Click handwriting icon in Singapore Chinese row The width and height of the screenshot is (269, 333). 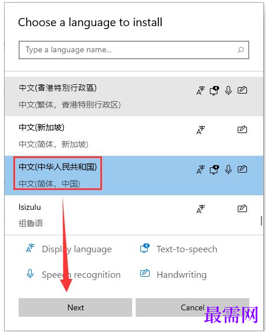click(x=242, y=130)
